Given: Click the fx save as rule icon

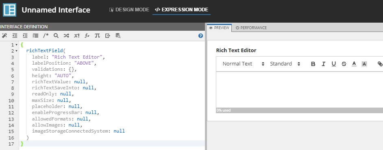Looking at the screenshot, I should coord(87,36).
